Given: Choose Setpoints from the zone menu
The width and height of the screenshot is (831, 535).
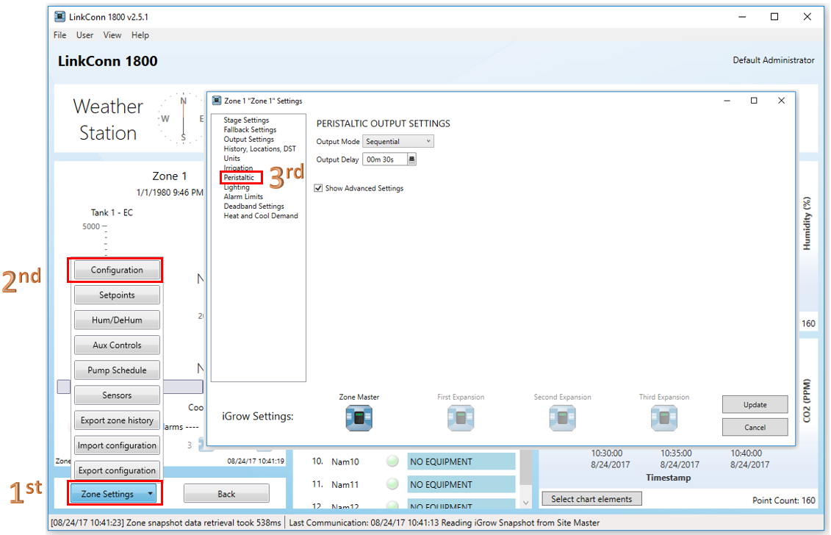Looking at the screenshot, I should [x=117, y=295].
